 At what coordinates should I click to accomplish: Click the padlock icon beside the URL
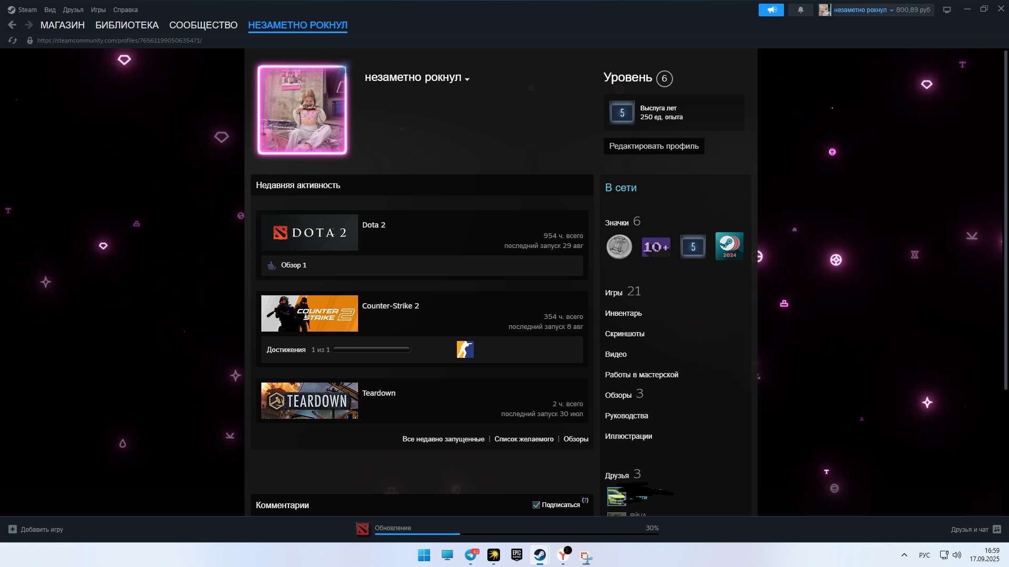click(x=30, y=40)
